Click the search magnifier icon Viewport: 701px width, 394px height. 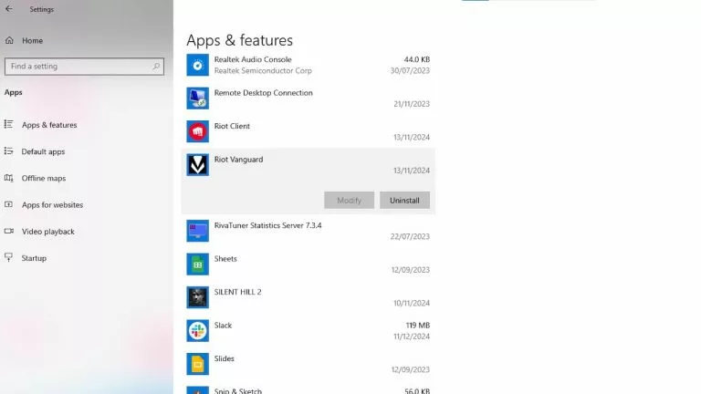(156, 67)
